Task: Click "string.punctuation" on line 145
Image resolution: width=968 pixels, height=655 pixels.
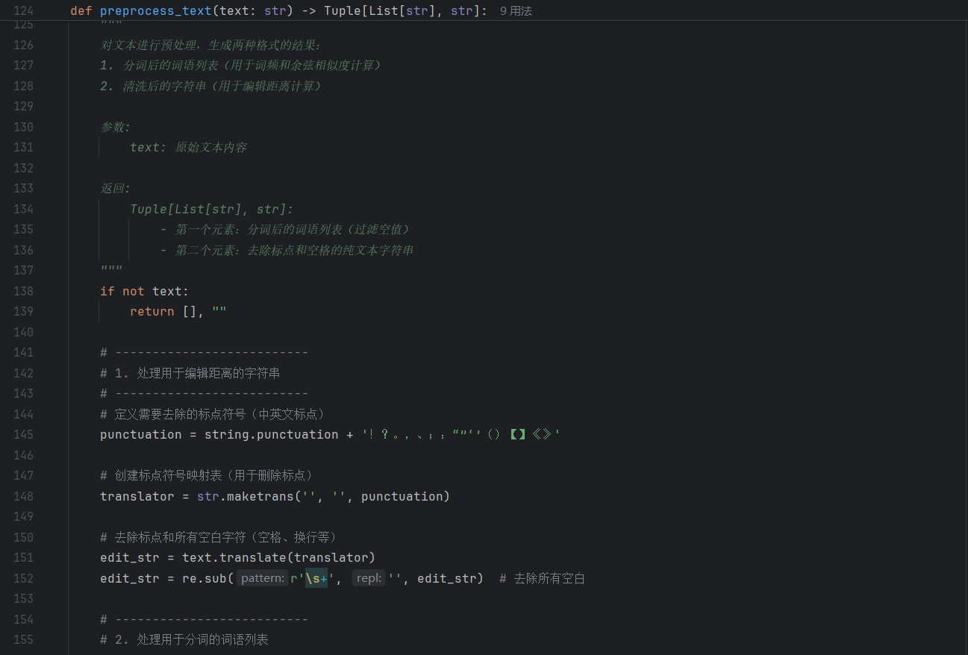Action: click(x=272, y=434)
